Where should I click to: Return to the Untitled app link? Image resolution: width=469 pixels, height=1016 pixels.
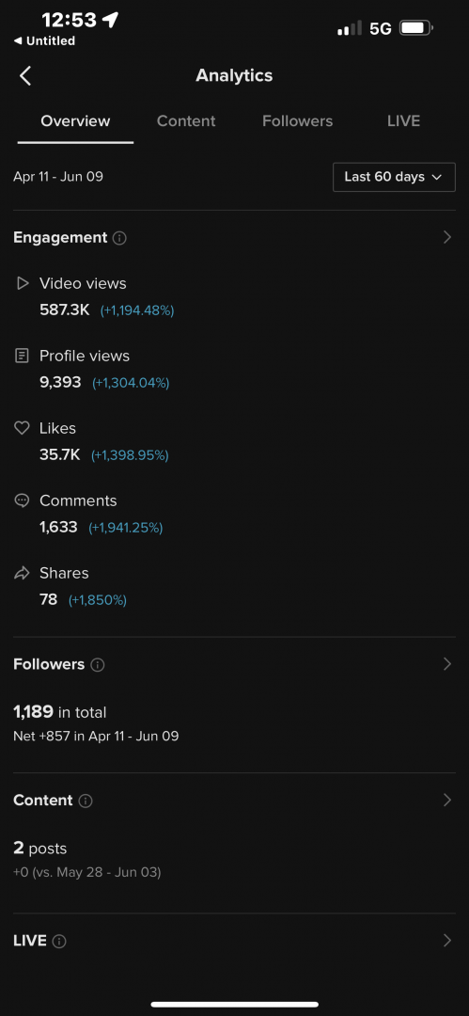[x=44, y=40]
